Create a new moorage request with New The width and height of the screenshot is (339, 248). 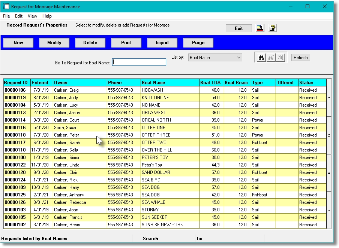[x=18, y=43]
